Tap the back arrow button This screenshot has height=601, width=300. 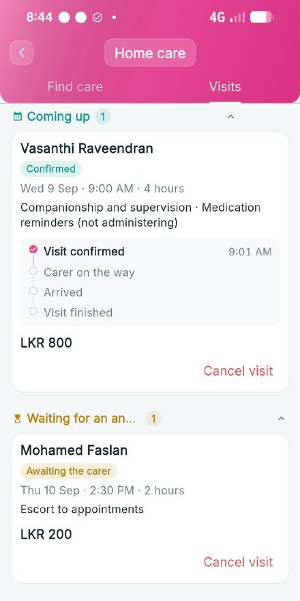[21, 53]
